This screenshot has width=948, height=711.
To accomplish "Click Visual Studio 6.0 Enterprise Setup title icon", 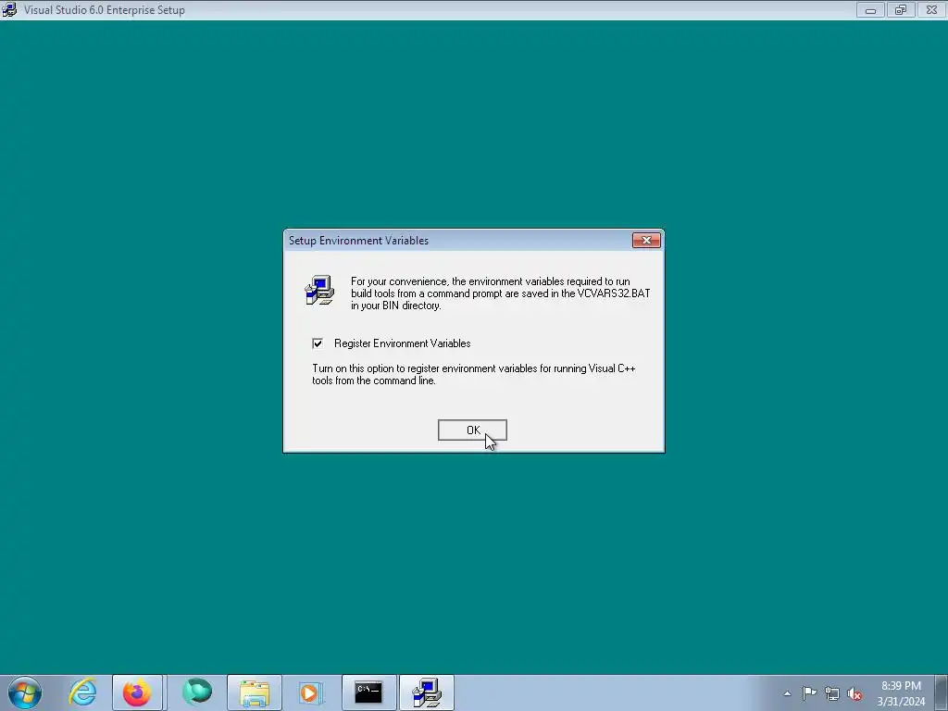I will pos(9,9).
